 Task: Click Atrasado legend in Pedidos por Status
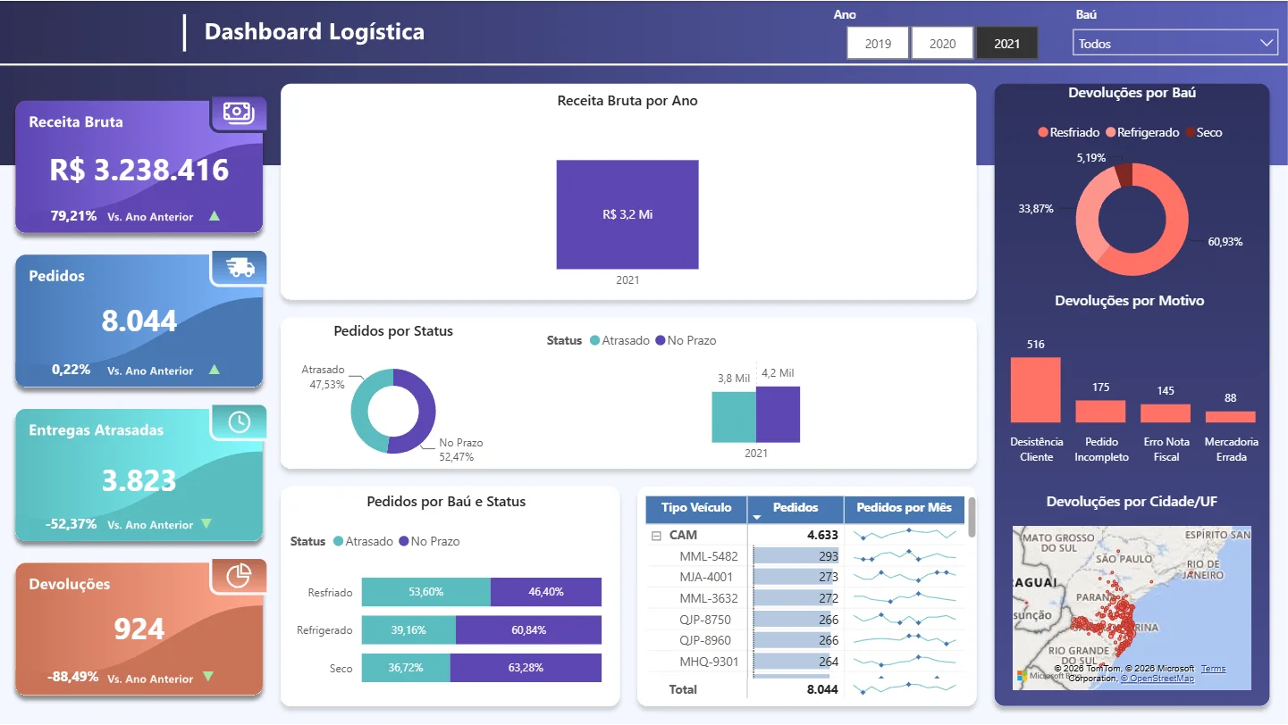point(619,340)
